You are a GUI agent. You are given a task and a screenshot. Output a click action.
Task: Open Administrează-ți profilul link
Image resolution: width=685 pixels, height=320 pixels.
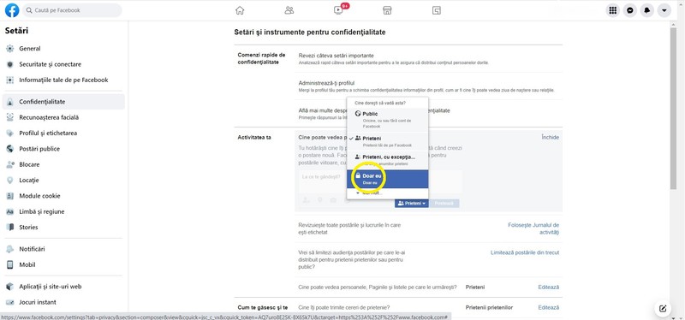pos(326,83)
